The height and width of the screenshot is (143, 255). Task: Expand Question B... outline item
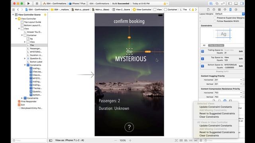[25, 58]
